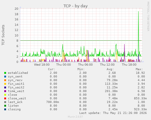Click syn_recv max value 4.44

(141, 80)
